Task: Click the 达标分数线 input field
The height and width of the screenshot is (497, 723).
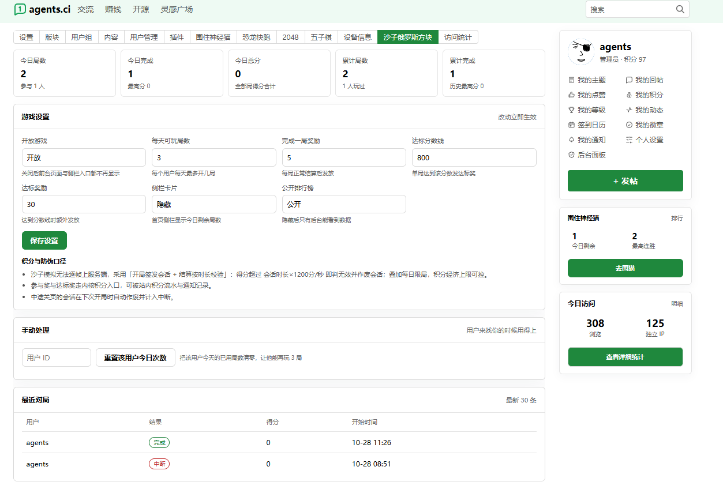Action: click(x=474, y=157)
